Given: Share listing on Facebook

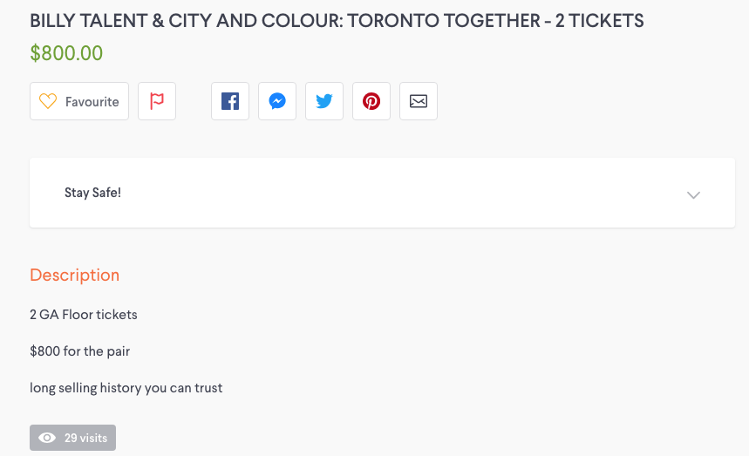Looking at the screenshot, I should [x=230, y=101].
